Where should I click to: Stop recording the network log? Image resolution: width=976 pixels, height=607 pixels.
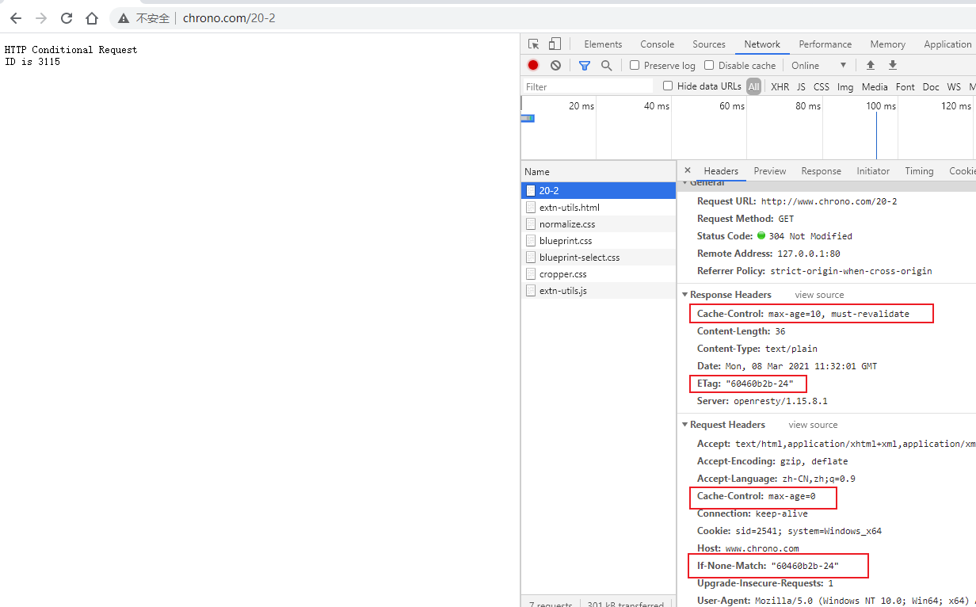tap(533, 66)
